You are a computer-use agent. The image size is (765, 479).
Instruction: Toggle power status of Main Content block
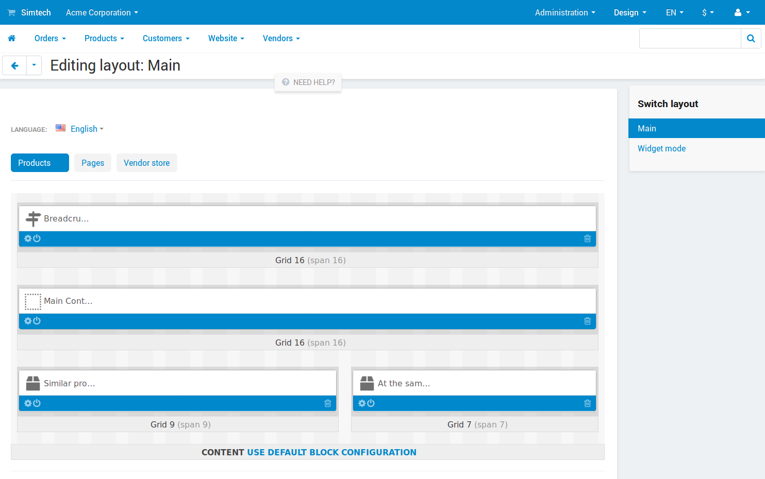pyautogui.click(x=37, y=321)
